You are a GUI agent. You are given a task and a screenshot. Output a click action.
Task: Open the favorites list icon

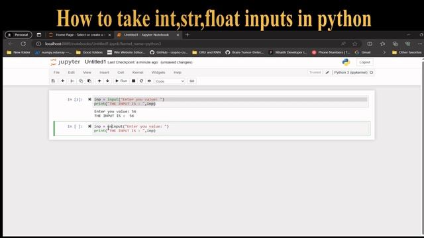click(x=382, y=44)
